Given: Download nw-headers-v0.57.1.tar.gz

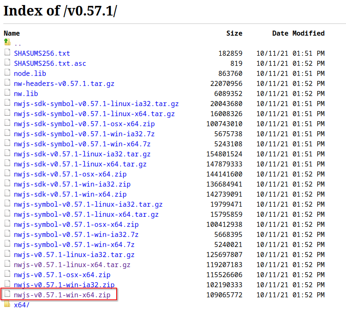Looking at the screenshot, I should pyautogui.click(x=64, y=83).
